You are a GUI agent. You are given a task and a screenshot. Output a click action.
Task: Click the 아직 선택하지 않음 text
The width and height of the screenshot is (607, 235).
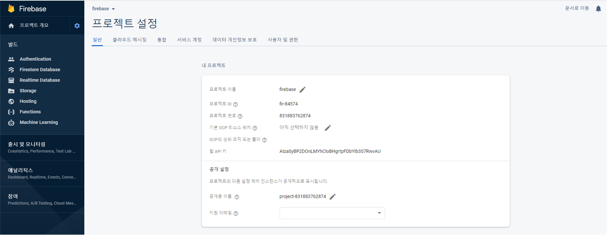[x=299, y=128]
